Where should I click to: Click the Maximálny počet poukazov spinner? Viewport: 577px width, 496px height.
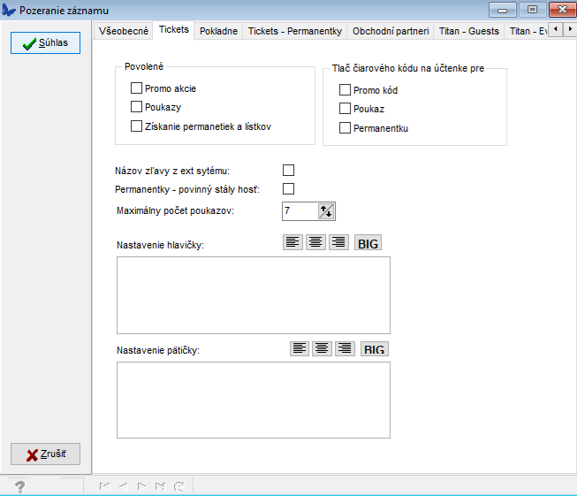point(326,211)
